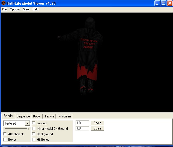This screenshot has height=147, width=173.
Task: Open the Options menu
Action: [15, 9]
